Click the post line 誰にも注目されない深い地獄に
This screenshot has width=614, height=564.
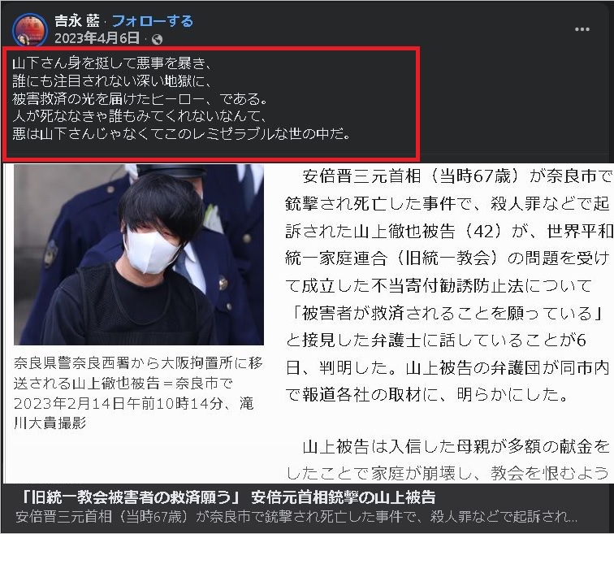[112, 80]
